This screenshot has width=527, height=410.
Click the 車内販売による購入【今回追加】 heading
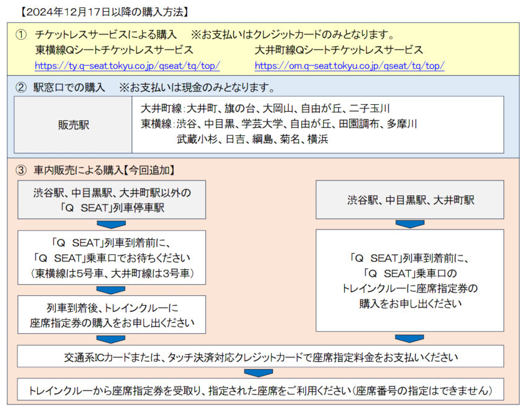click(104, 169)
